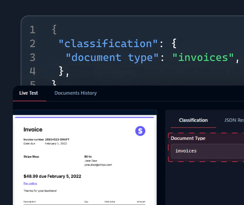Click the $48.99 due February 5 heading
Image resolution: width=244 pixels, height=205 pixels.
[52, 176]
